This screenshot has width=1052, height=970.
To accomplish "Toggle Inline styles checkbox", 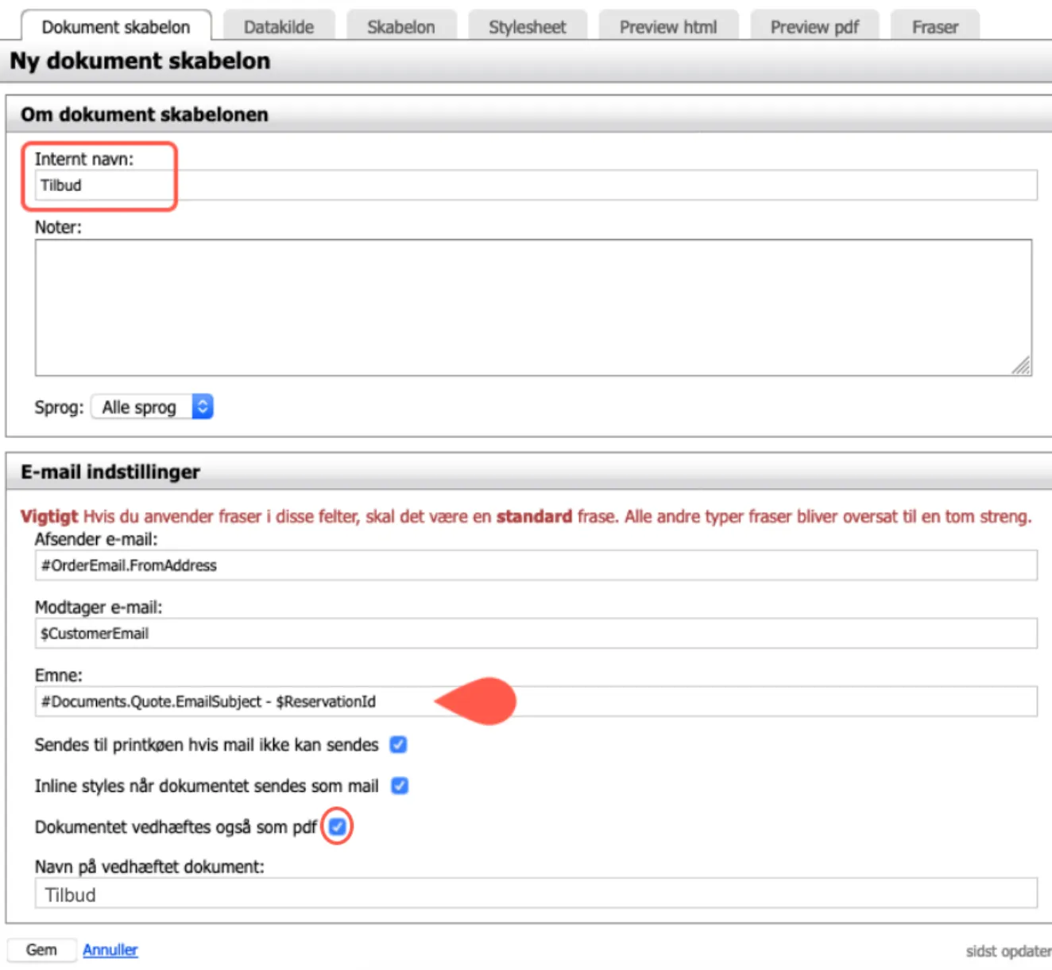I will click(x=400, y=786).
